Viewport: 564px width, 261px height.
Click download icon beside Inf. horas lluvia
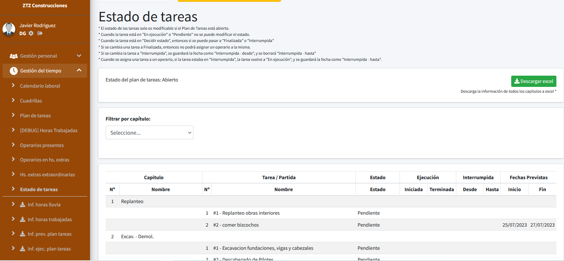pyautogui.click(x=22, y=205)
